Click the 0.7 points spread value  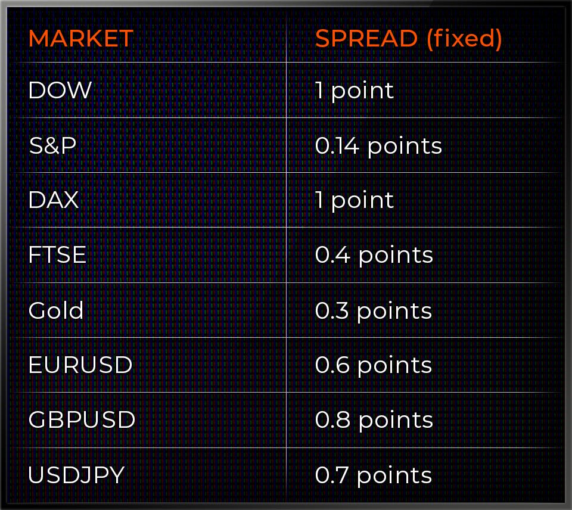point(374,476)
